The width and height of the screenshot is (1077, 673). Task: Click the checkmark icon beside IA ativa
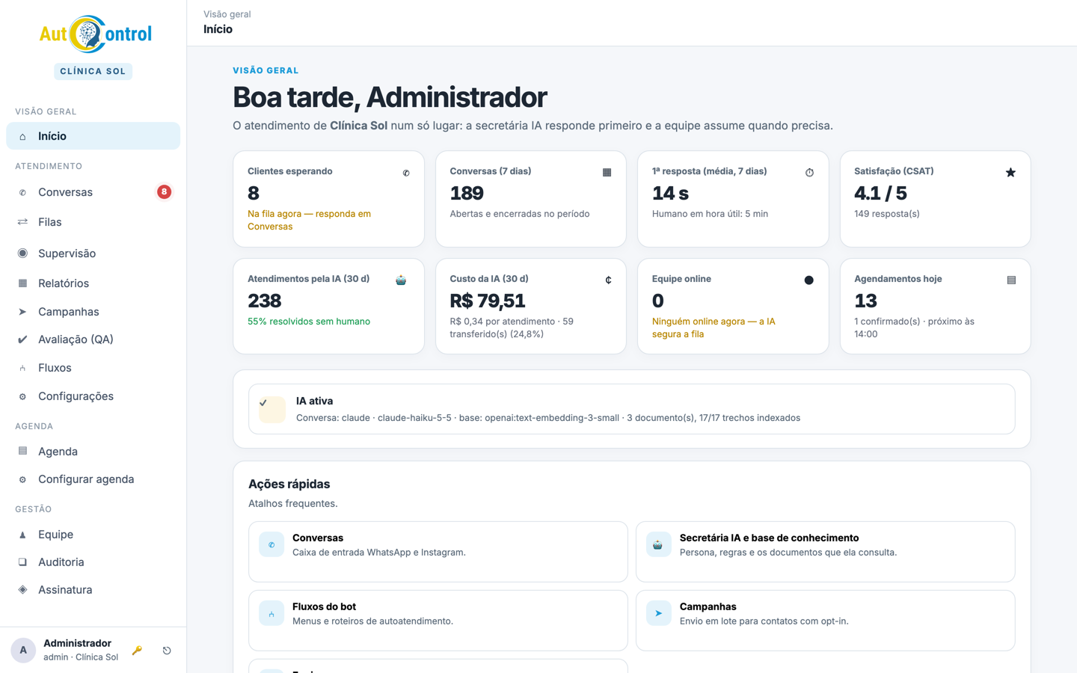263,403
